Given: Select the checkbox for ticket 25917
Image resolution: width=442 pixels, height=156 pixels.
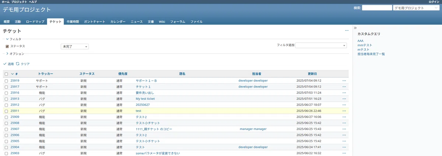Looking at the screenshot, I should [x=6, y=87].
